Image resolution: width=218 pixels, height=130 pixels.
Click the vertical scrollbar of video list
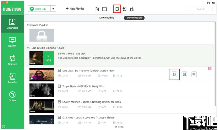point(215,64)
